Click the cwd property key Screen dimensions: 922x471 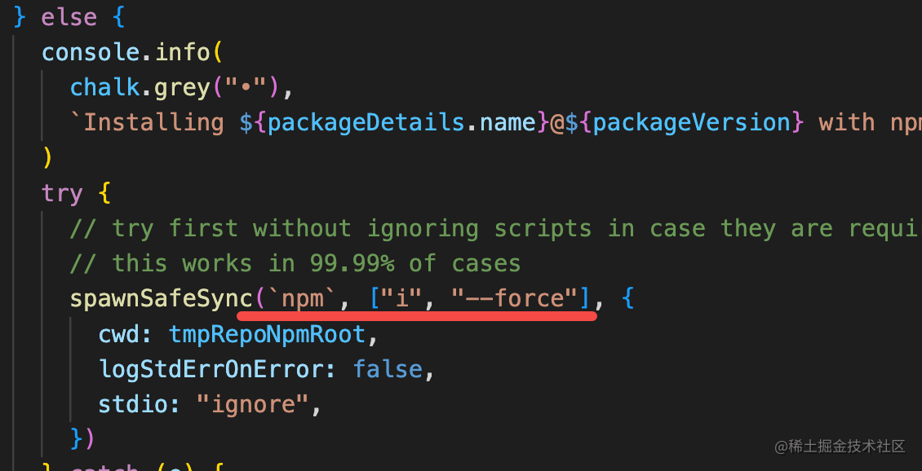[119, 334]
